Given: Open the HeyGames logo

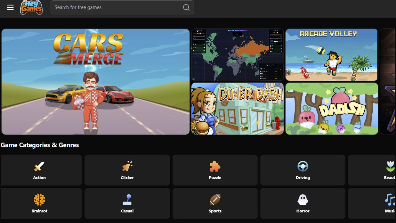Looking at the screenshot, I should (31, 7).
